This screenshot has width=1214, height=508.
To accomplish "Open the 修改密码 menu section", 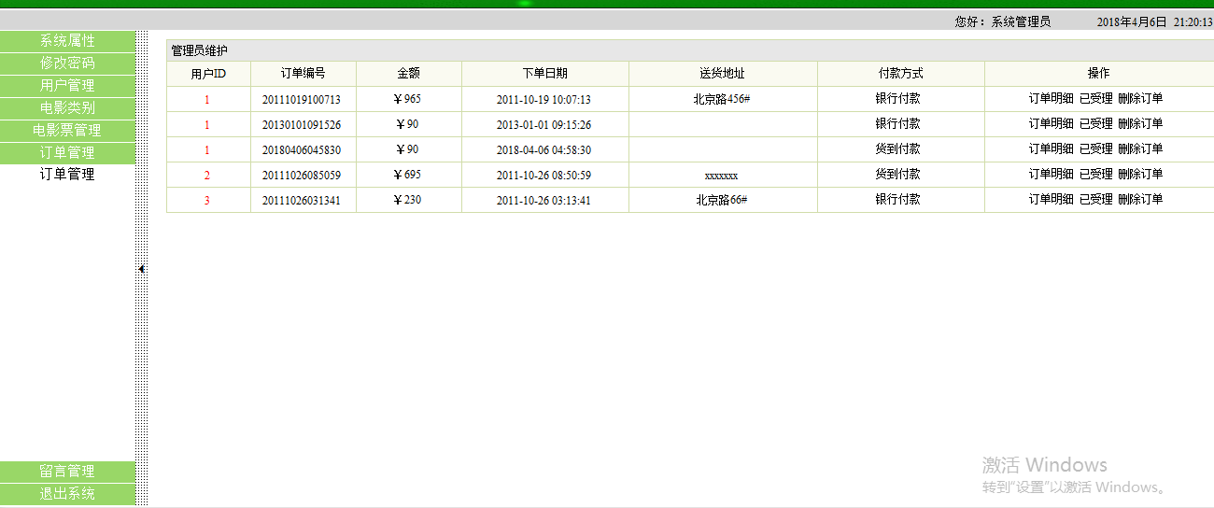I will [67, 63].
